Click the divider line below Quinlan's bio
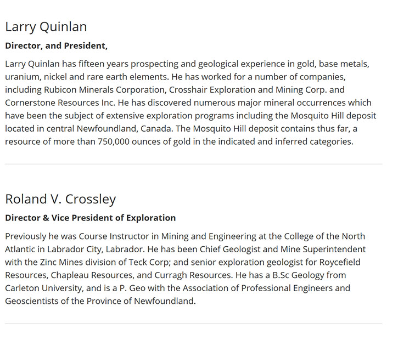This screenshot has height=340, width=398. tap(193, 164)
